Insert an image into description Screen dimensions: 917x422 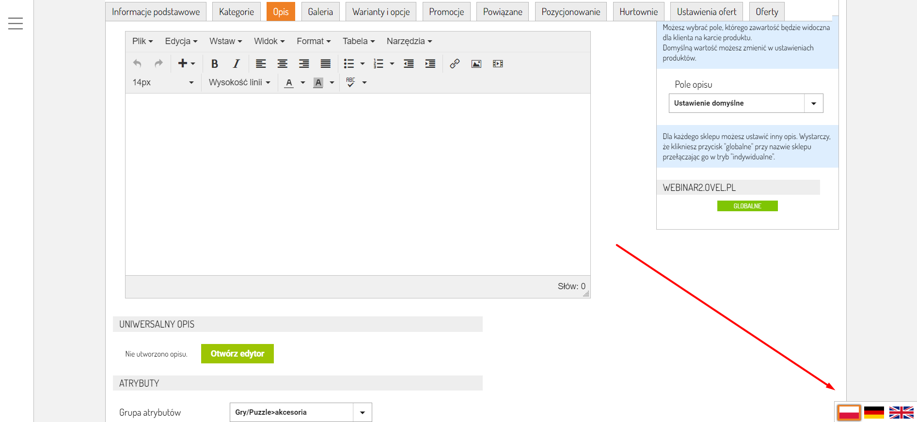pos(476,63)
